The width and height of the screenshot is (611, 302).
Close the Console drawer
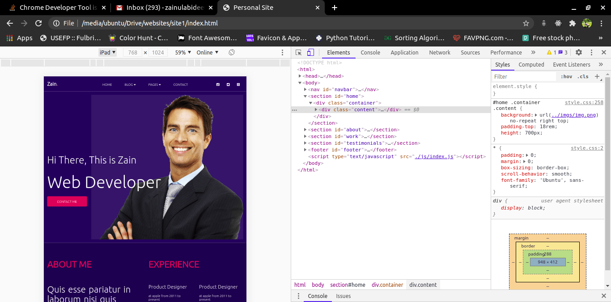point(603,296)
